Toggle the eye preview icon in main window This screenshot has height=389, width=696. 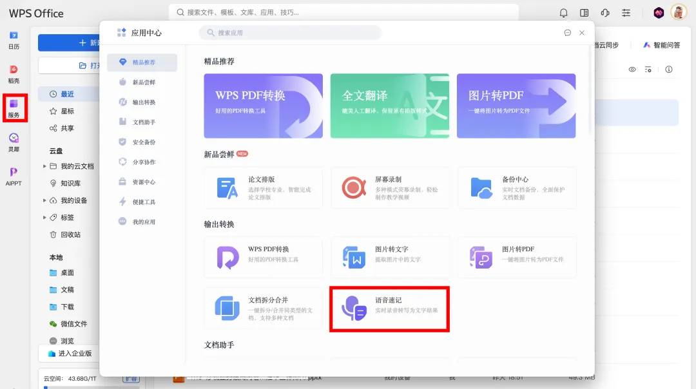(x=632, y=70)
